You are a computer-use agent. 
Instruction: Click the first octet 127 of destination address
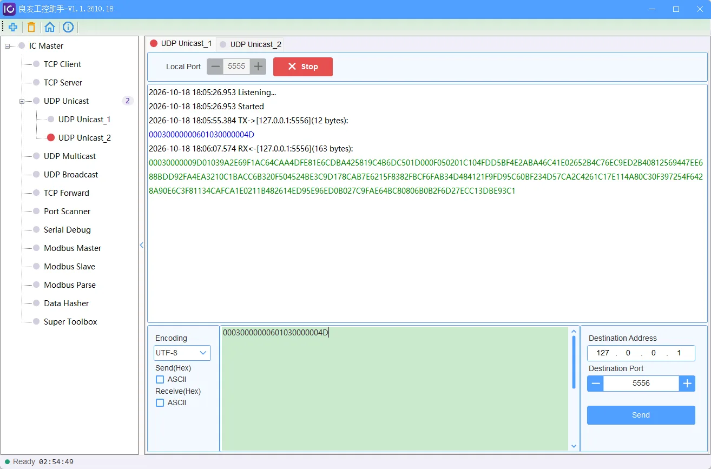coord(603,353)
